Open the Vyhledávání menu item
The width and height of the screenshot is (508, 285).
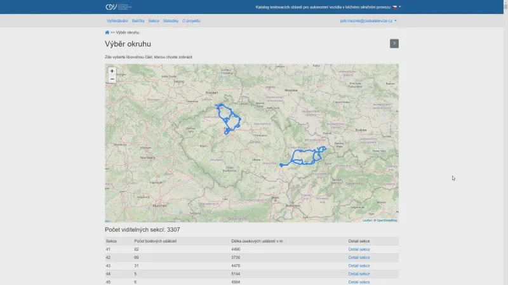(x=117, y=21)
